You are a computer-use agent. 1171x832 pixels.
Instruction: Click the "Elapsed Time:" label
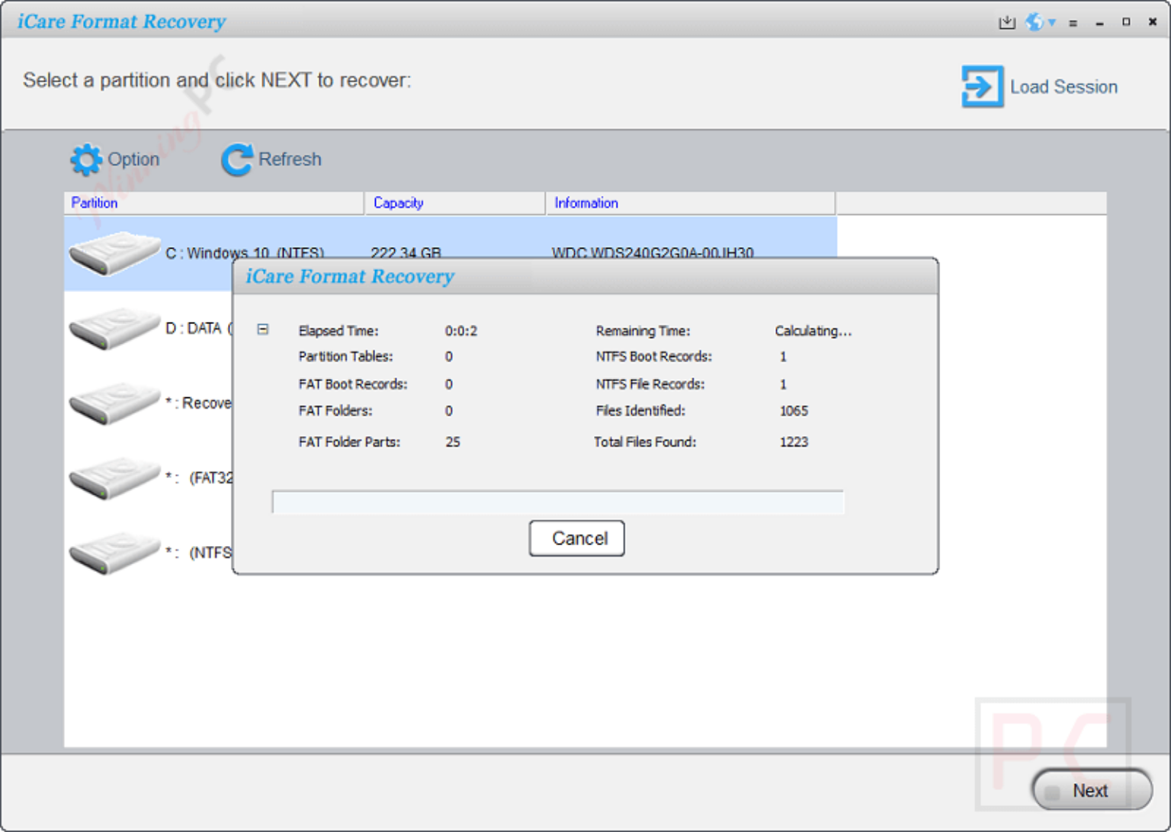point(338,331)
